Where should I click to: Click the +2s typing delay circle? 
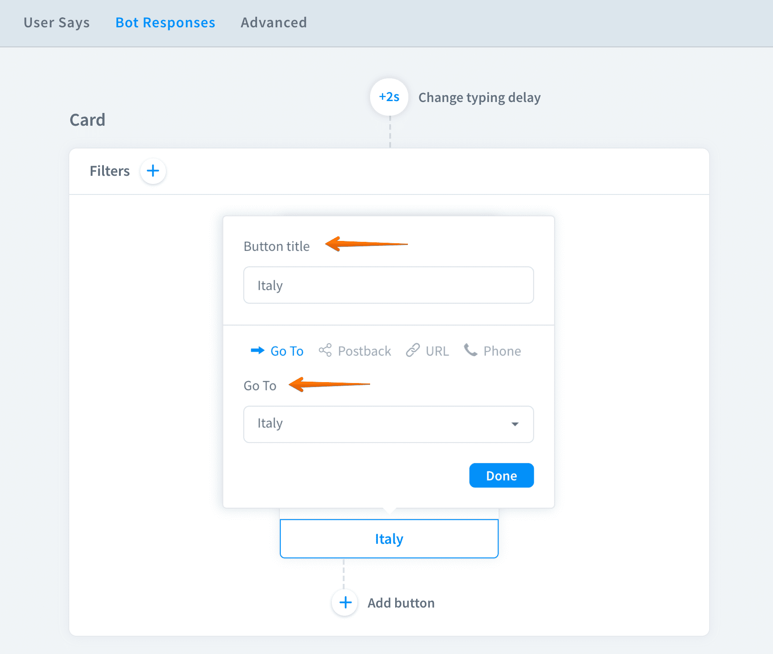[x=389, y=97]
